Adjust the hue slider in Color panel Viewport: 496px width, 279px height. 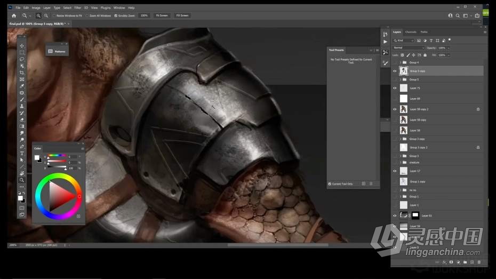(57, 156)
